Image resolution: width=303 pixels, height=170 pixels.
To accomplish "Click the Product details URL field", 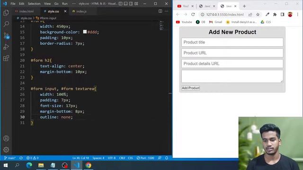I will pos(232,64).
